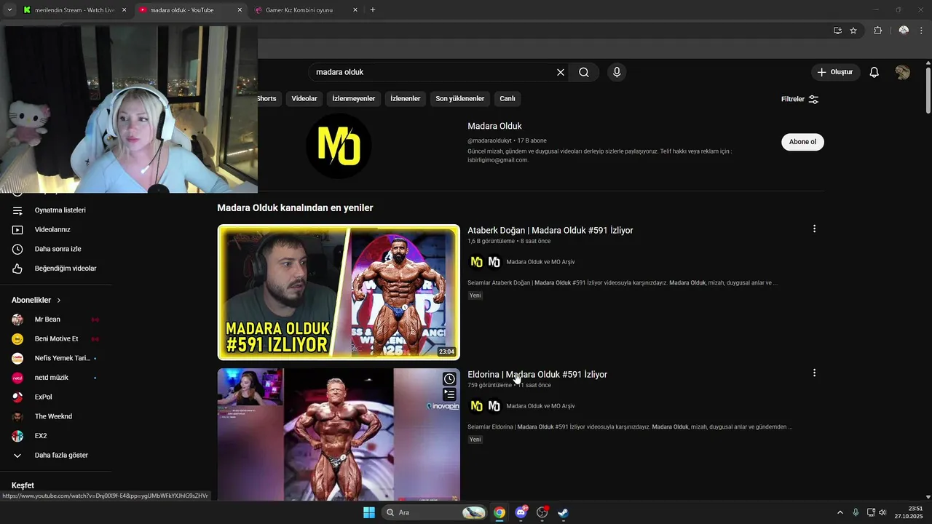Add Eldorina video to queue icon
The width and height of the screenshot is (932, 524).
coord(449,394)
